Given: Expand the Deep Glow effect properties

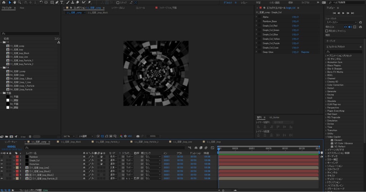Looking at the screenshot, I should point(256,52).
